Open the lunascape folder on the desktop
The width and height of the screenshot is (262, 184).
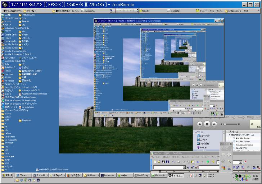point(8,156)
